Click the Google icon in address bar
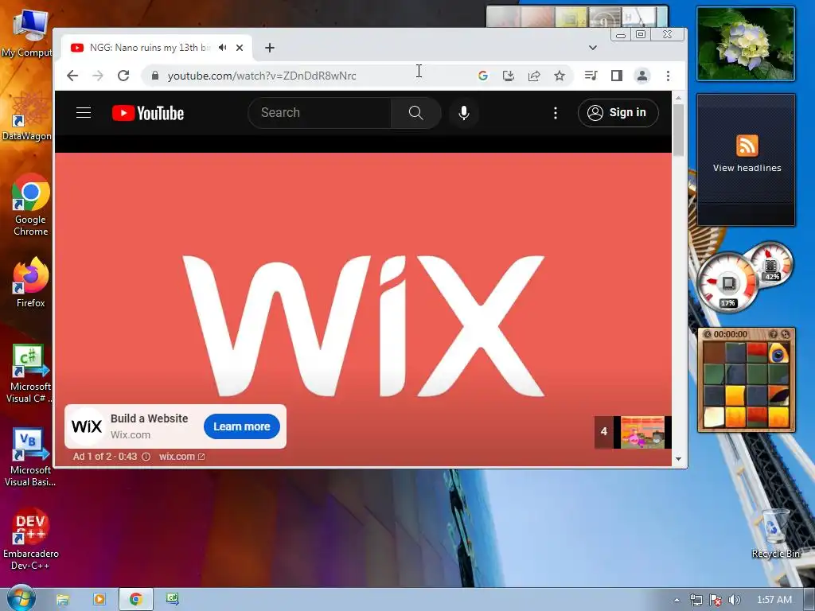This screenshot has width=815, height=611. 483,76
